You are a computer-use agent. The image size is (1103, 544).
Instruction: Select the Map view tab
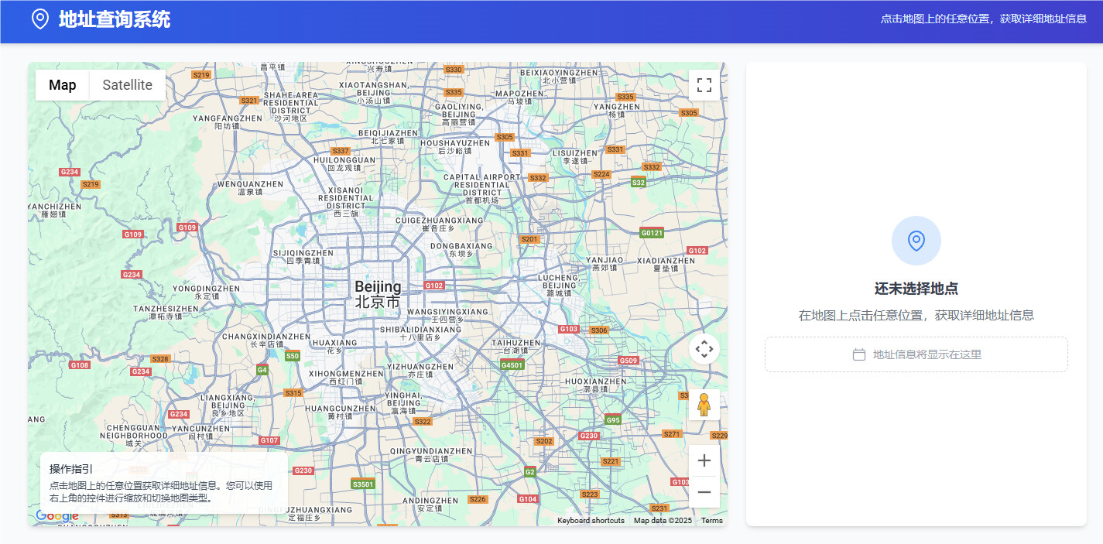coord(63,85)
